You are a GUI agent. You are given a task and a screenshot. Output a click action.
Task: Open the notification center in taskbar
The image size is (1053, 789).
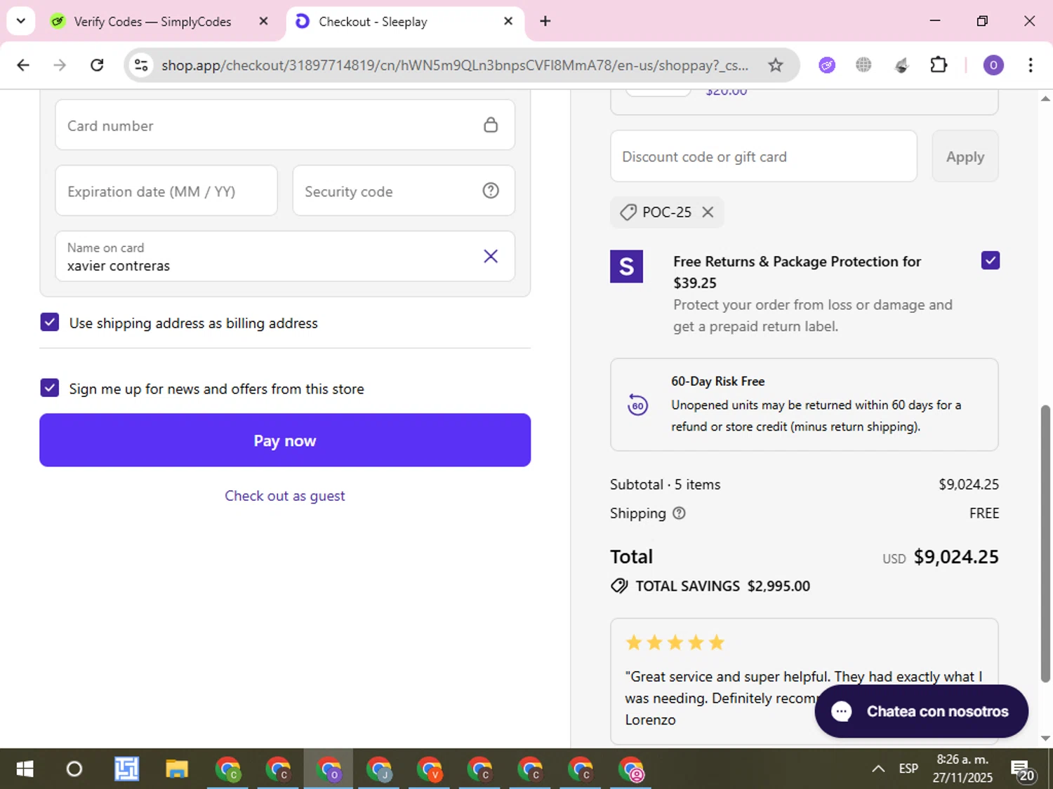[1021, 770]
